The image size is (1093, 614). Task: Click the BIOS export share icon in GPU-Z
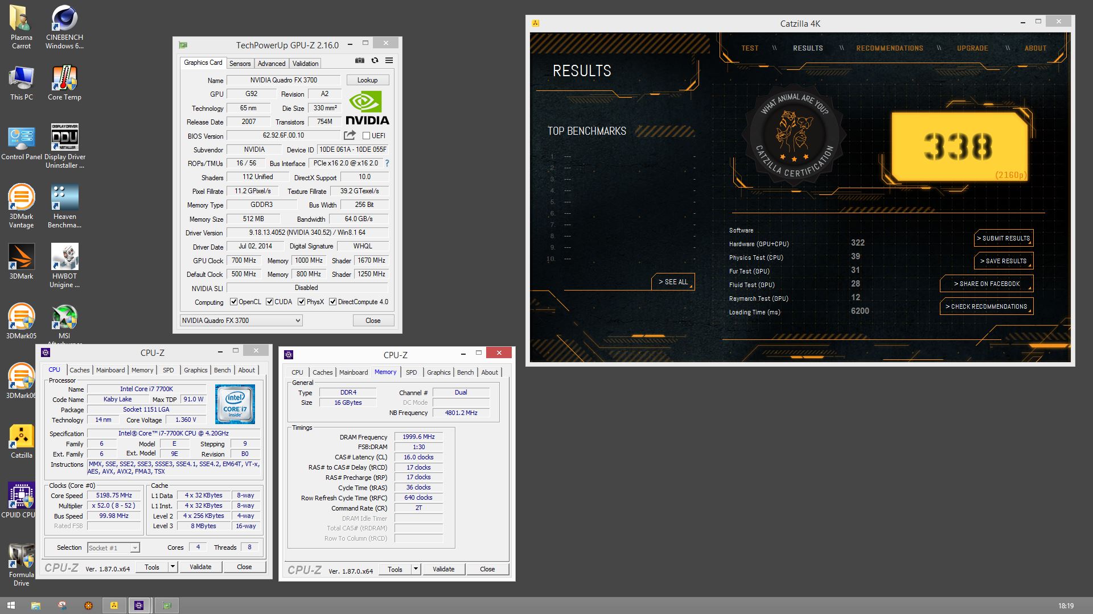pyautogui.click(x=350, y=135)
